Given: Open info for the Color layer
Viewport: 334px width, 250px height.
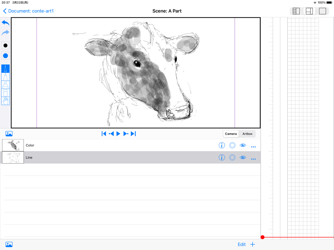Looking at the screenshot, I should point(222,145).
